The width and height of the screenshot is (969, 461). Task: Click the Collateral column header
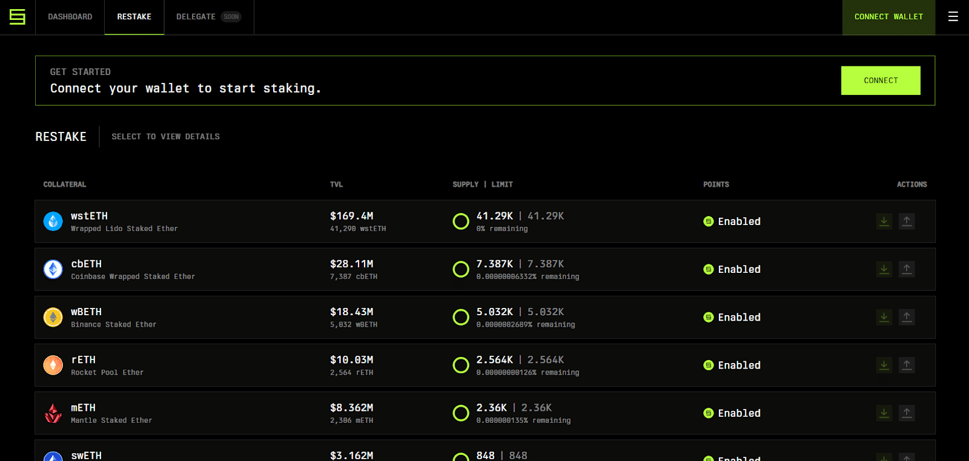65,185
